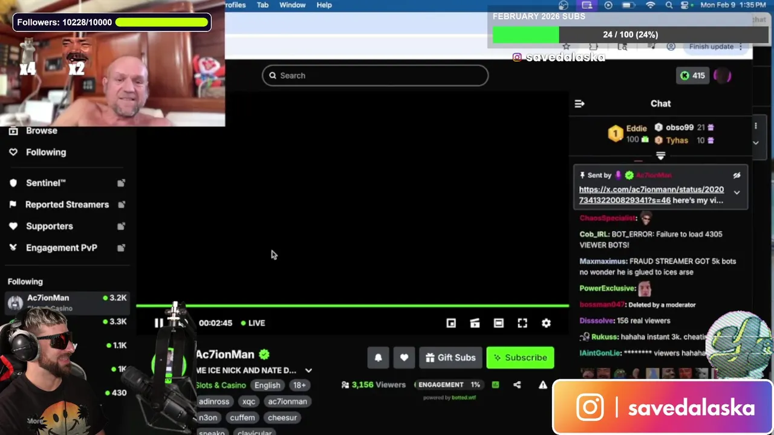Click the verified badge next to Ac7ionMan

[x=264, y=355]
